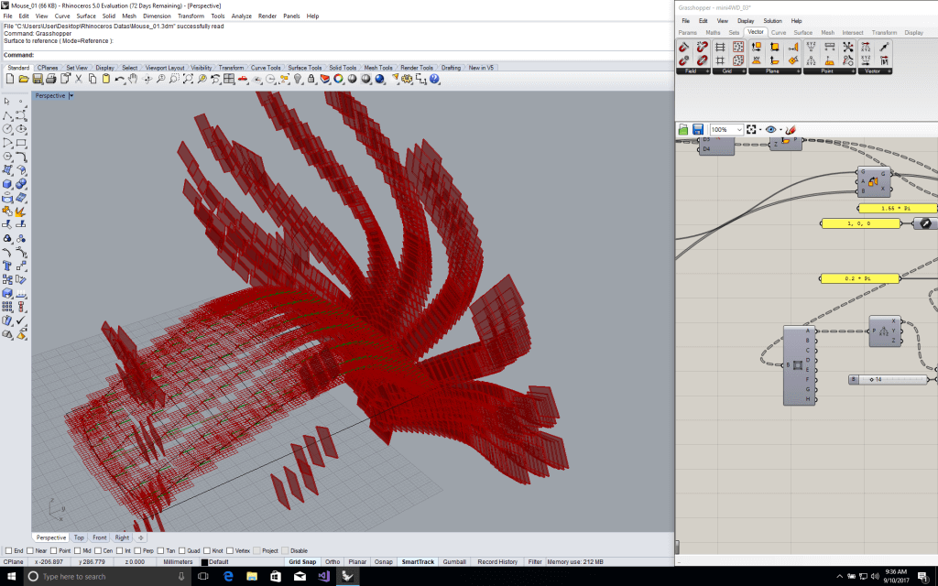Open the Grasshopper 100% zoom dropdown
The height and width of the screenshot is (586, 938).
(739, 130)
